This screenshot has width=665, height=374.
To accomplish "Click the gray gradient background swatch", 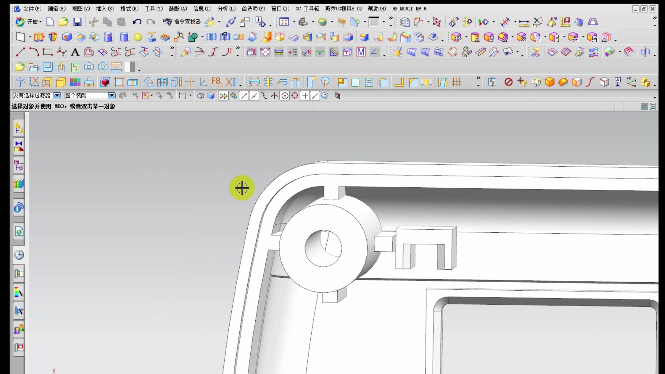I will click(x=130, y=67).
